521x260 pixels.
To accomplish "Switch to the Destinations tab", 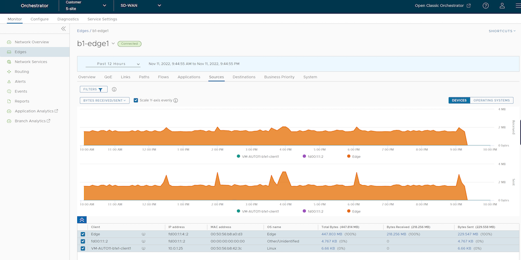I will point(244,77).
